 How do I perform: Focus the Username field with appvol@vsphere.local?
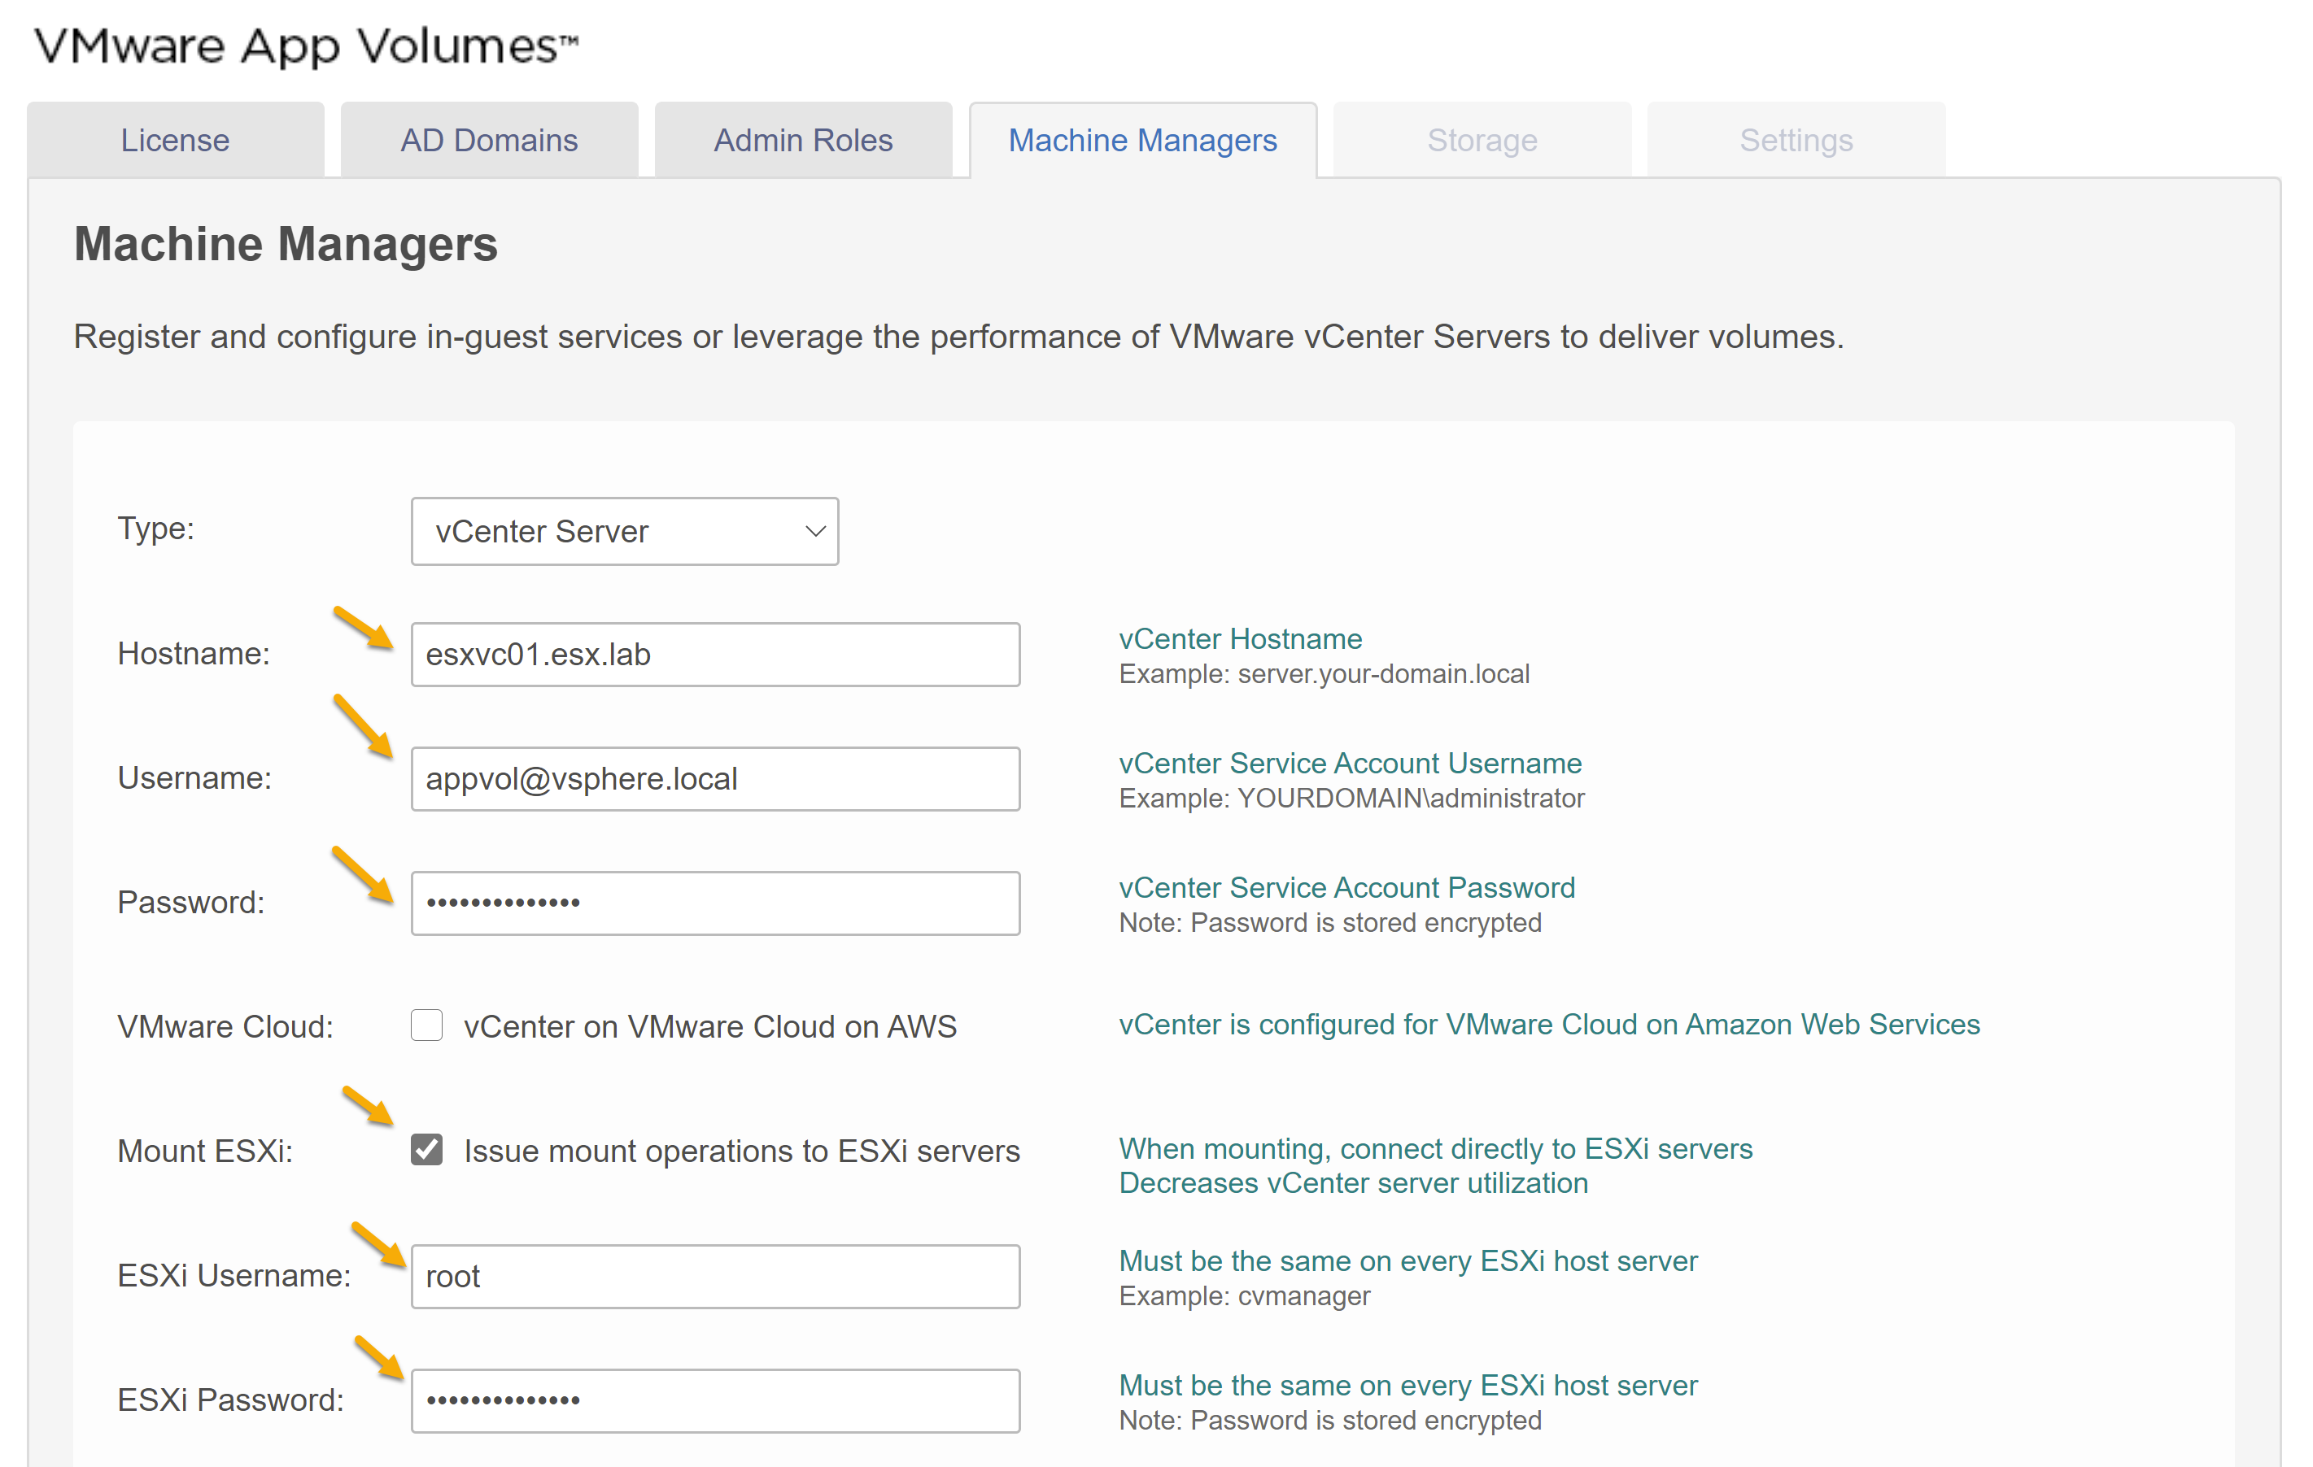[x=716, y=778]
